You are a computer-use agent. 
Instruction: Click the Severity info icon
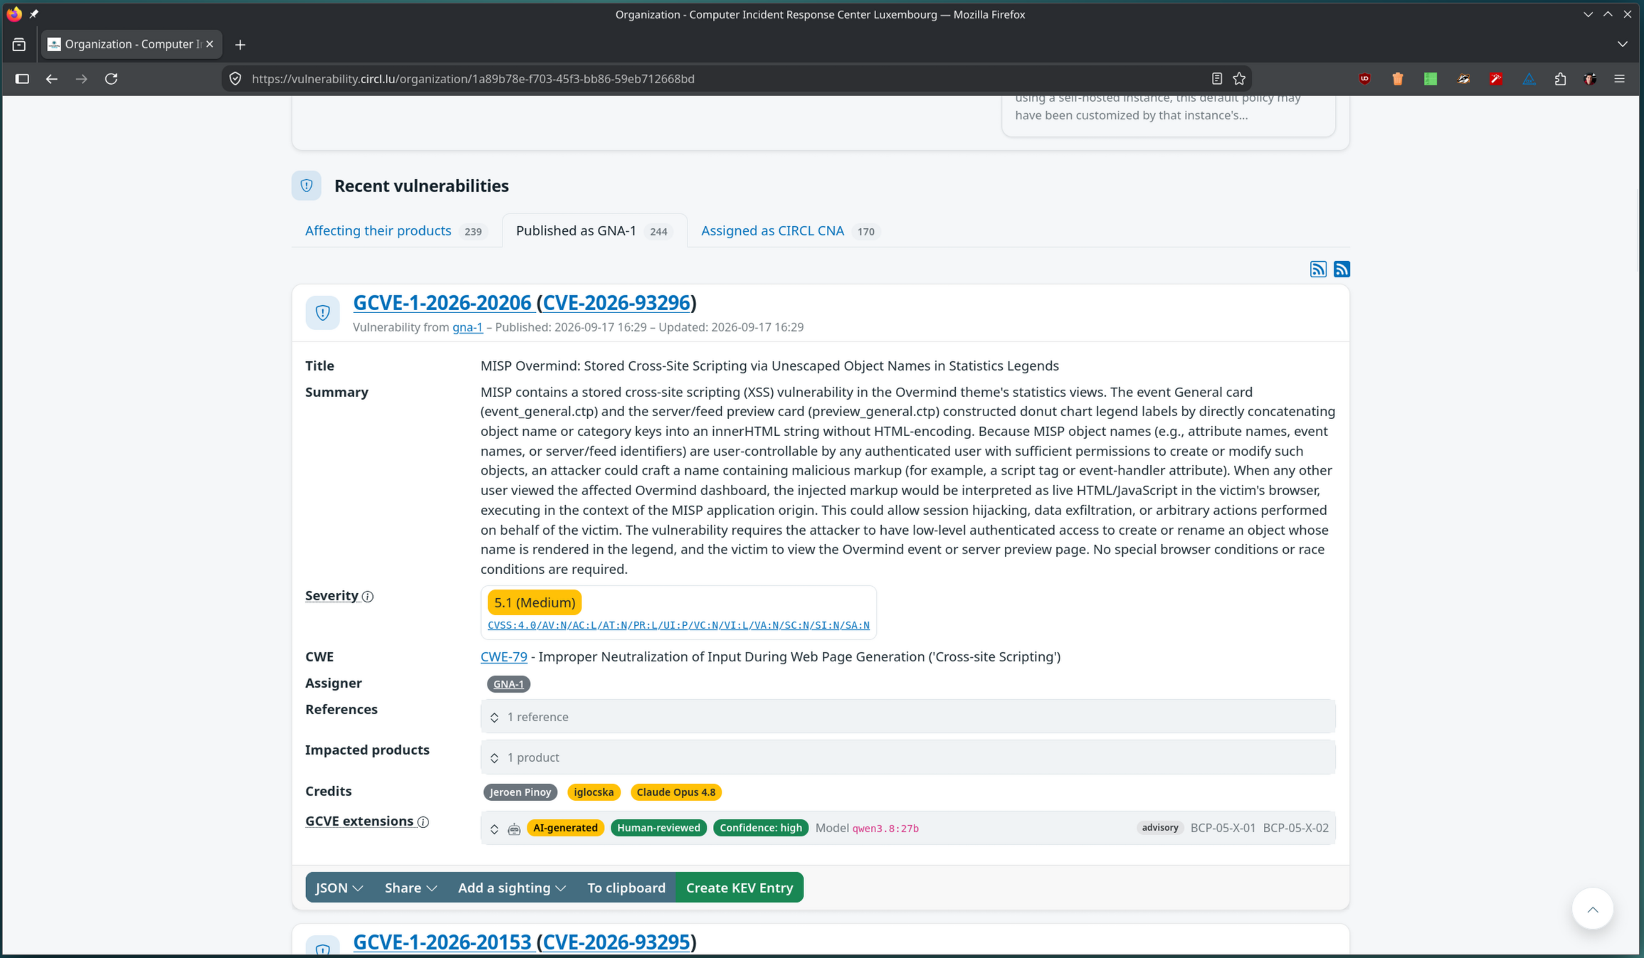(x=367, y=597)
